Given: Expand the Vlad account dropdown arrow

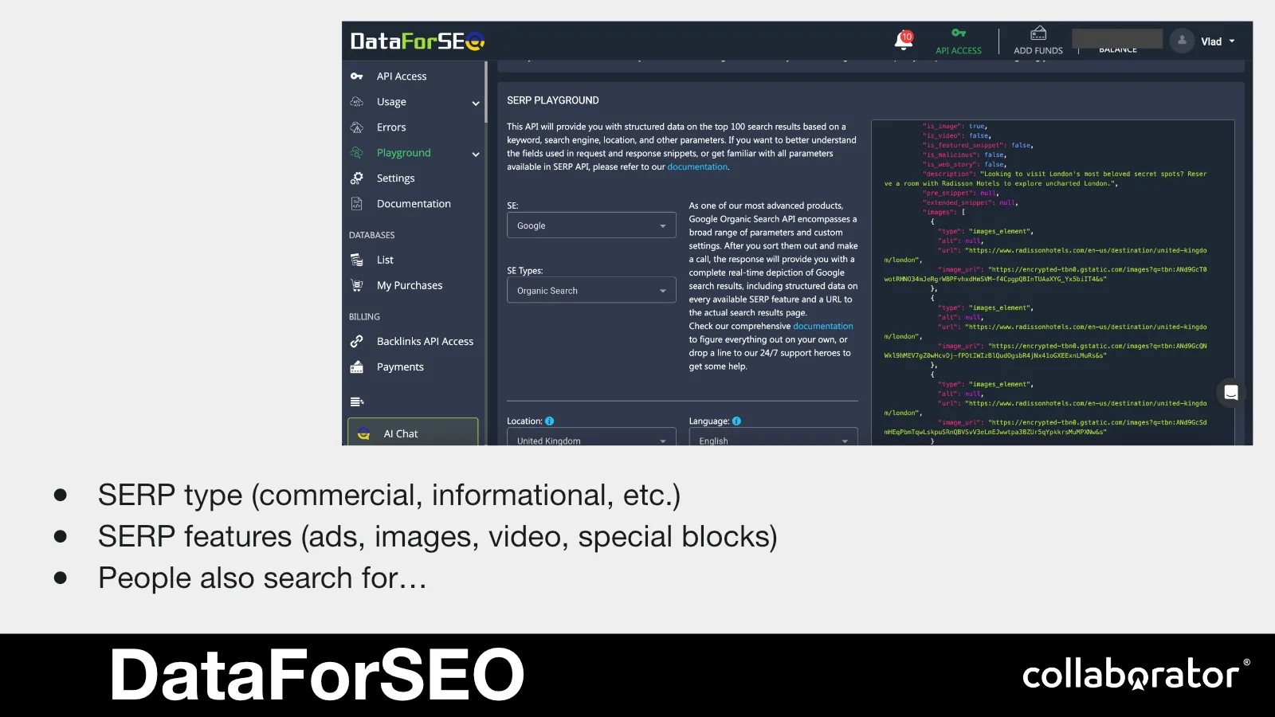Looking at the screenshot, I should click(1232, 41).
